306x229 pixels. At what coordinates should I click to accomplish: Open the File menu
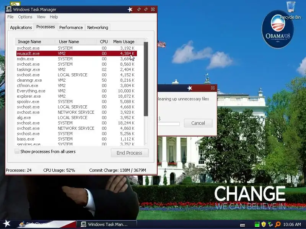[x=10, y=17]
